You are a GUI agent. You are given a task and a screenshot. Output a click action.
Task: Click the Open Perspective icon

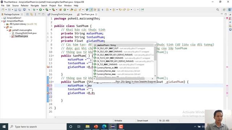tap(224, 10)
